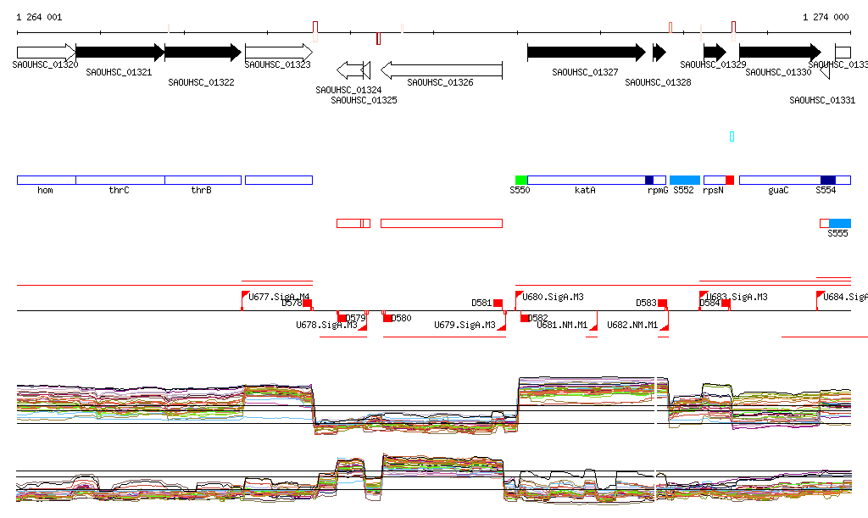Click the D581 red terminator marker
This screenshot has height=518, width=868.
click(x=498, y=304)
